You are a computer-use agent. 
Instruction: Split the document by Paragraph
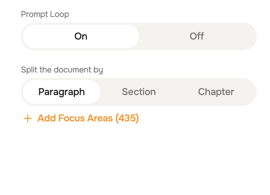pos(62,92)
